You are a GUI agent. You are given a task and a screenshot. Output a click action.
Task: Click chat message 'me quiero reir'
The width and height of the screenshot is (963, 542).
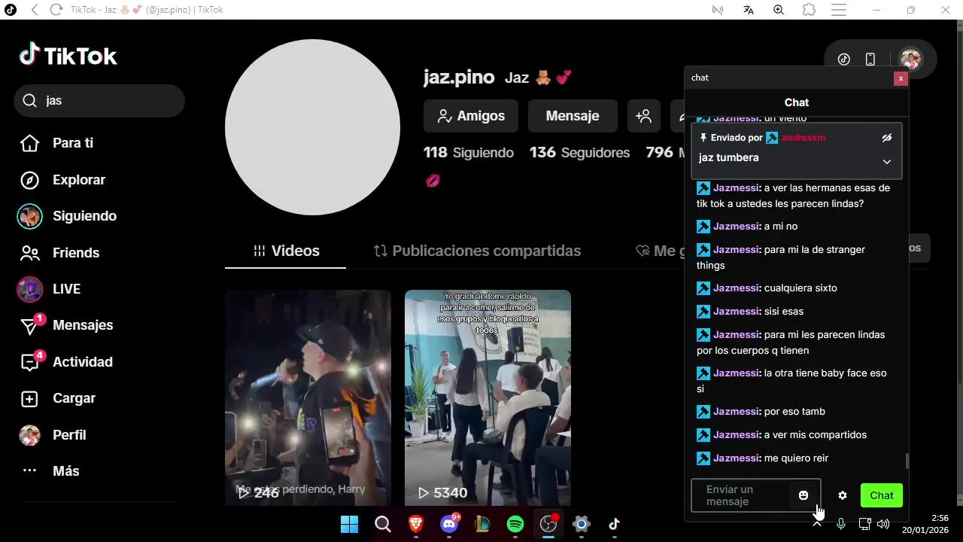pos(796,458)
